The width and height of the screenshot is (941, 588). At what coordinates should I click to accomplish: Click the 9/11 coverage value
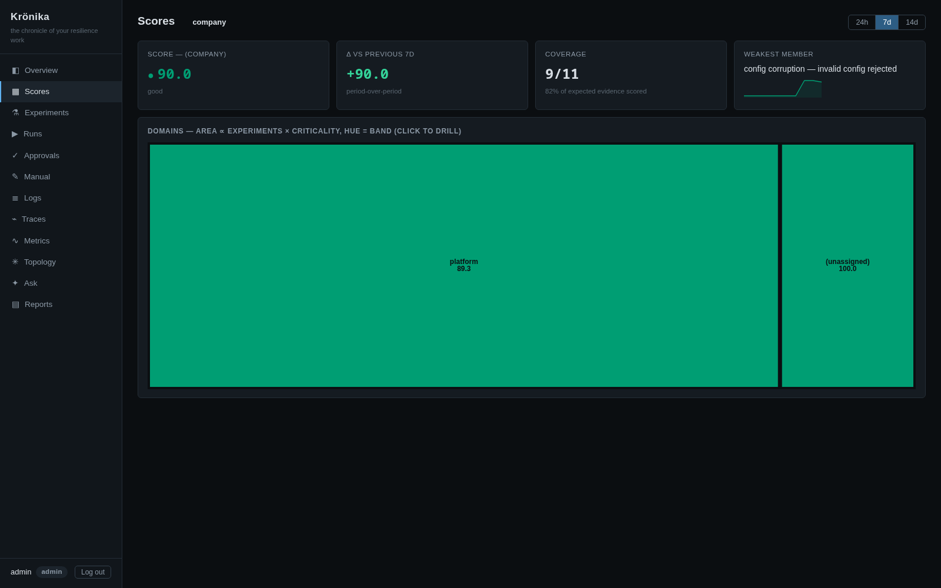pyautogui.click(x=562, y=75)
